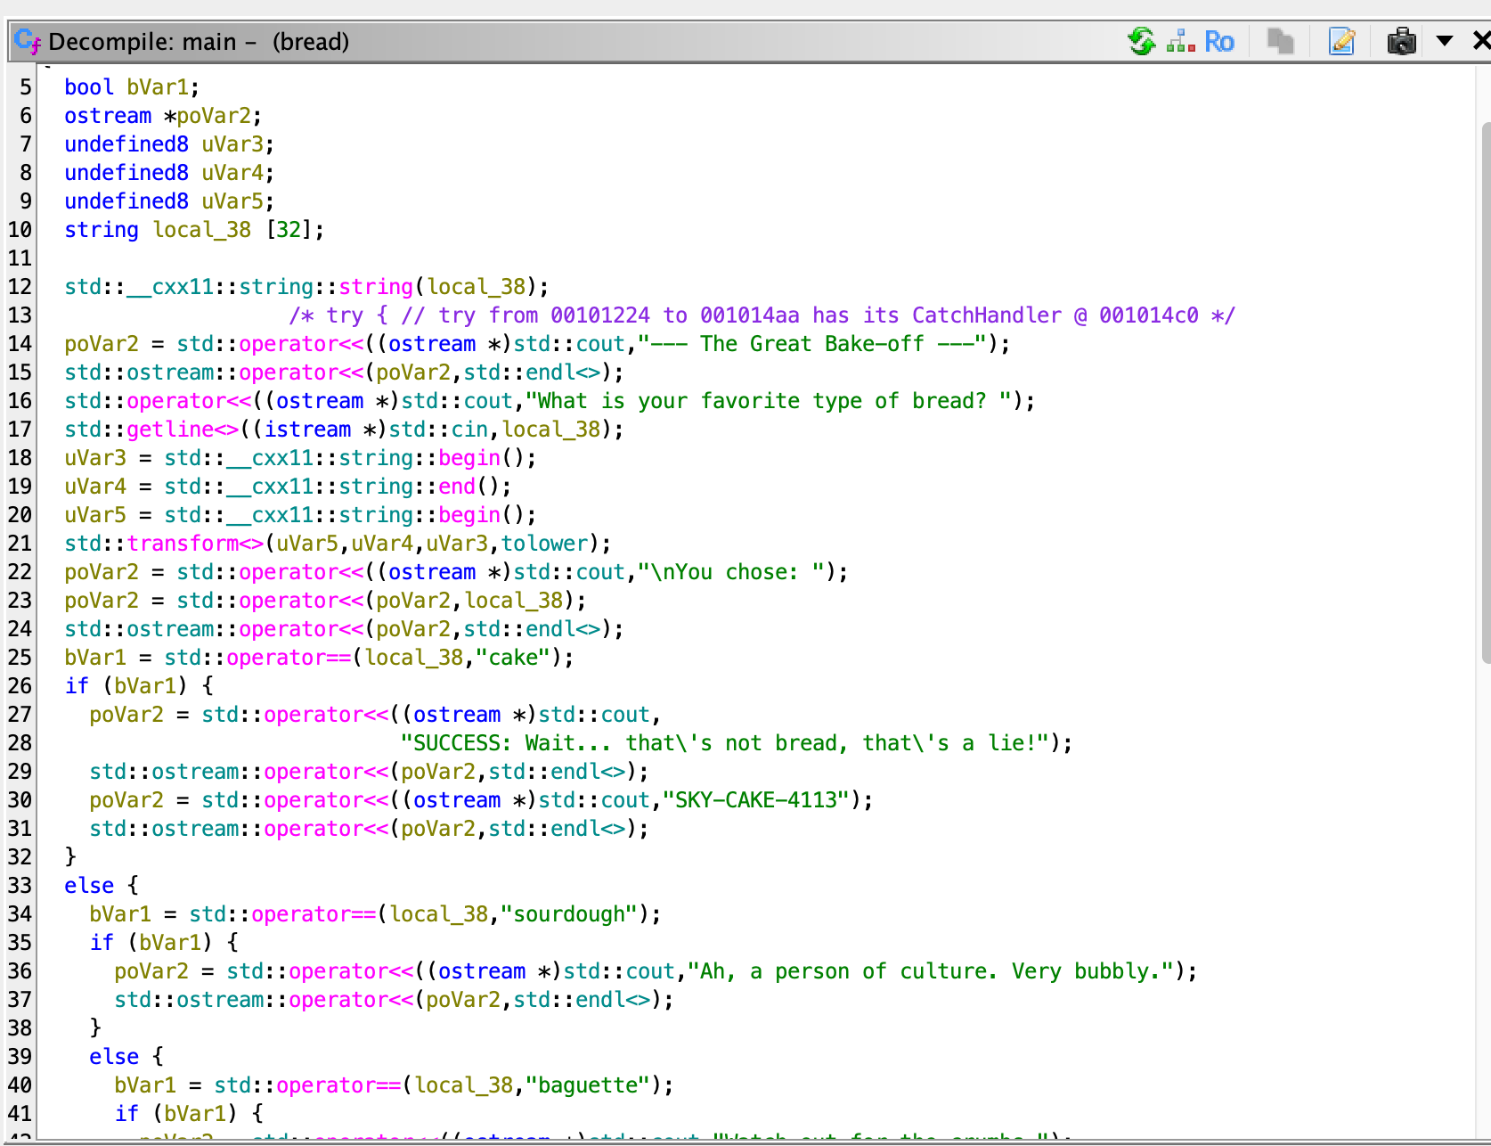Select the "baguette" string on line 40
1491x1146 pixels.
587,1085
